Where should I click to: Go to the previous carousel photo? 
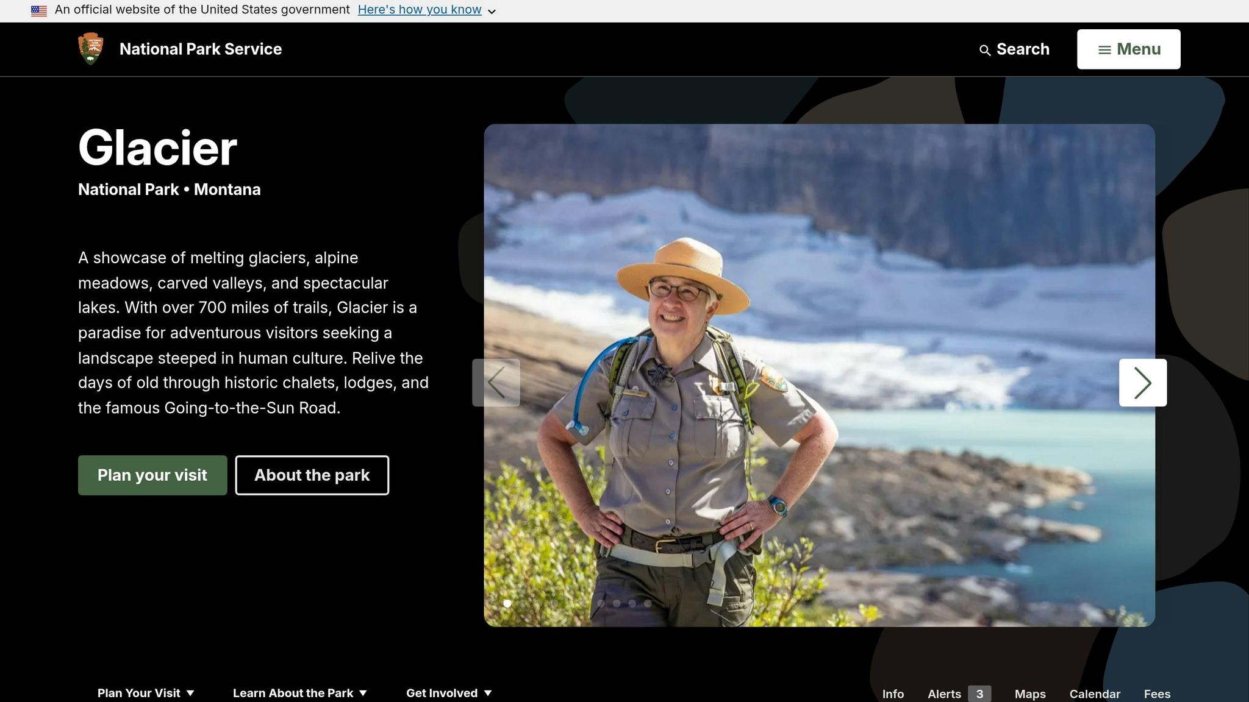click(x=496, y=383)
